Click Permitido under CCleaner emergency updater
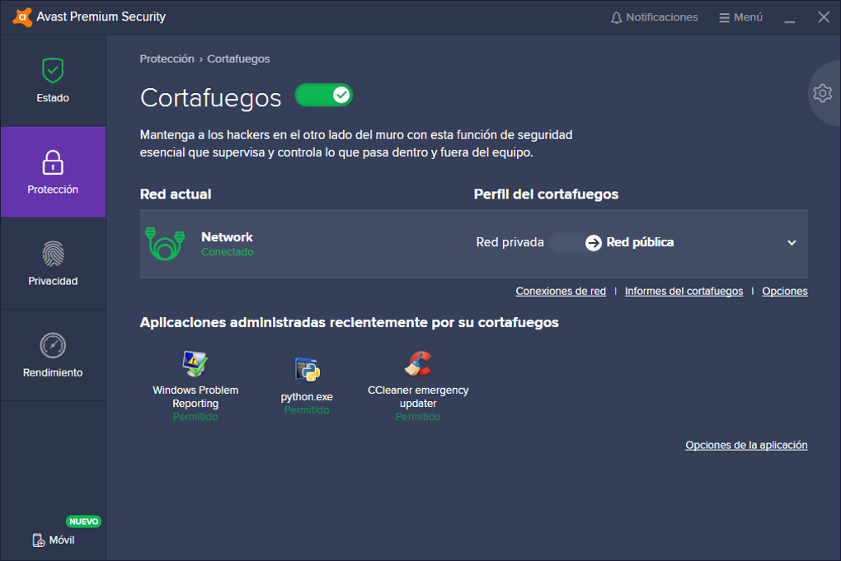This screenshot has height=561, width=841. coord(418,417)
